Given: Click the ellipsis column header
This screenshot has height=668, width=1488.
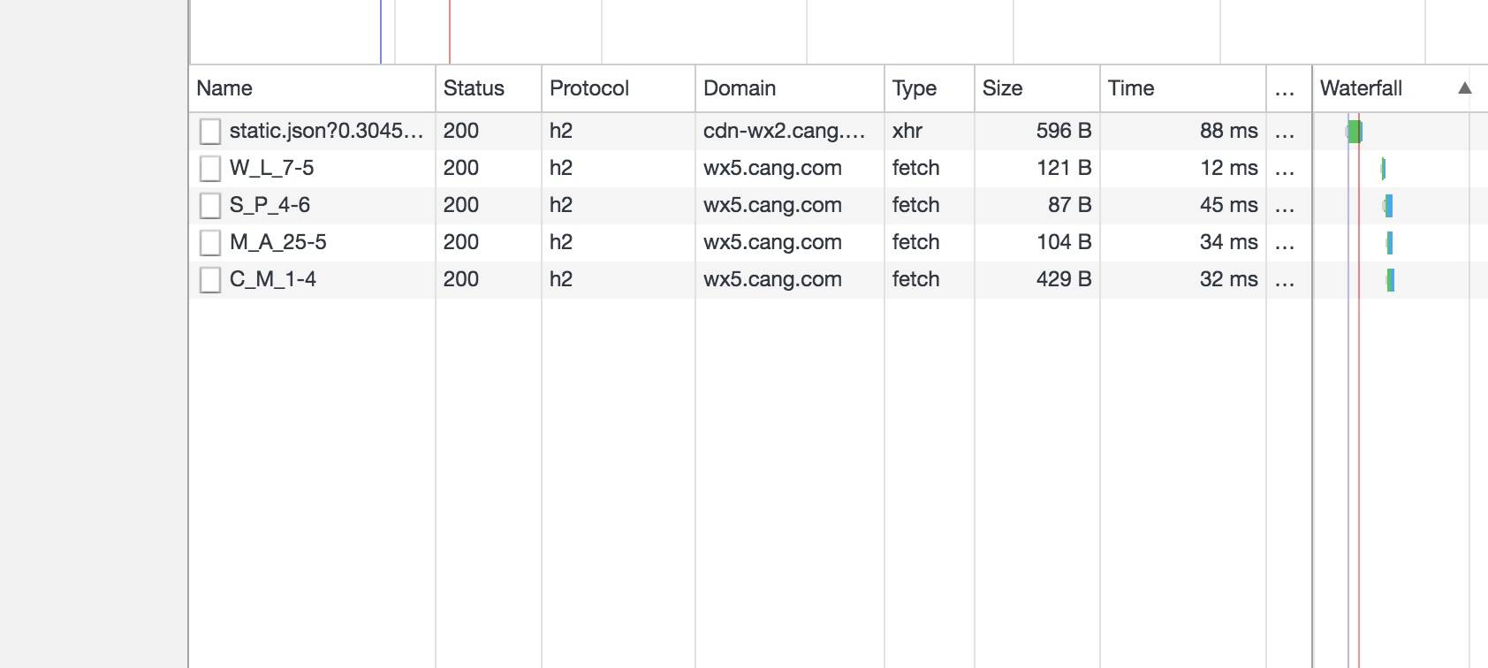Looking at the screenshot, I should point(1285,89).
